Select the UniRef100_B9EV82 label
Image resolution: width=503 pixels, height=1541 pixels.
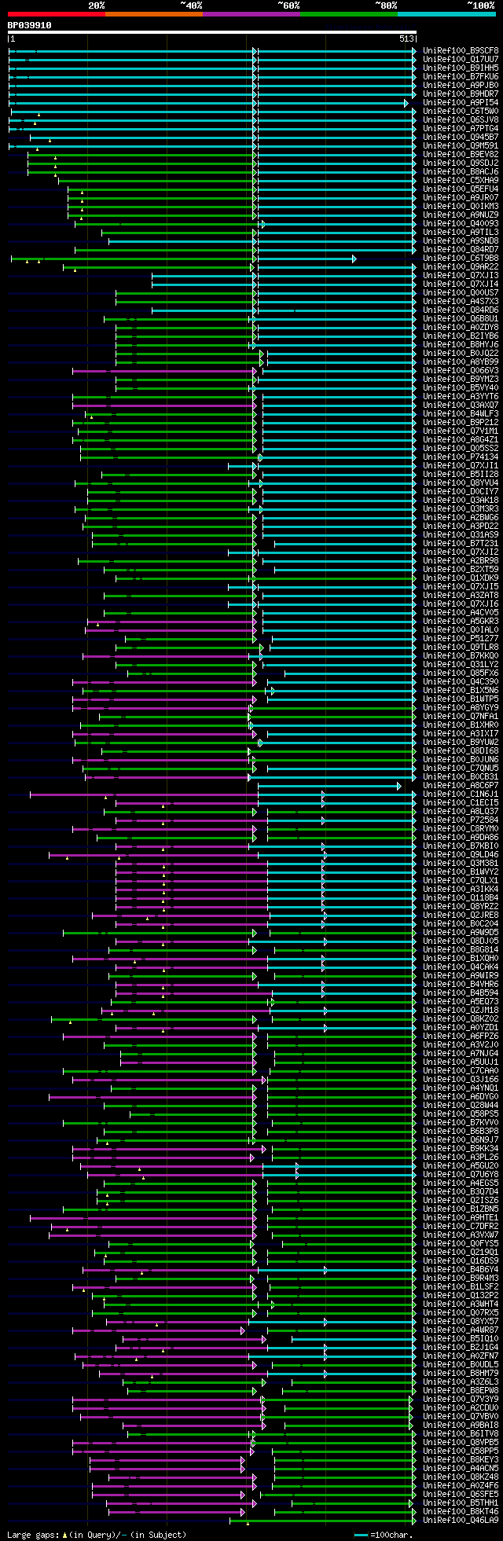coord(461,154)
